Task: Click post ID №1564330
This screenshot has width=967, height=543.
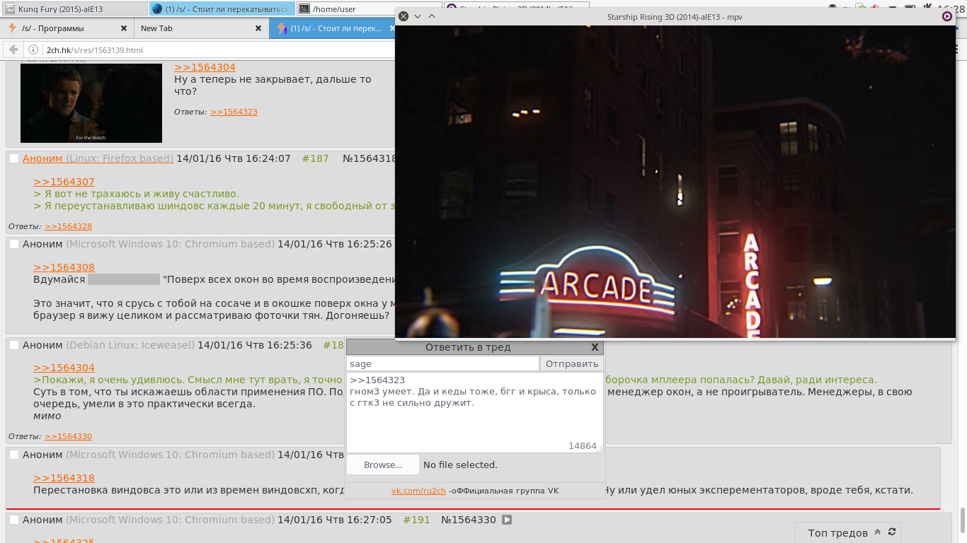Action: pyautogui.click(x=469, y=520)
